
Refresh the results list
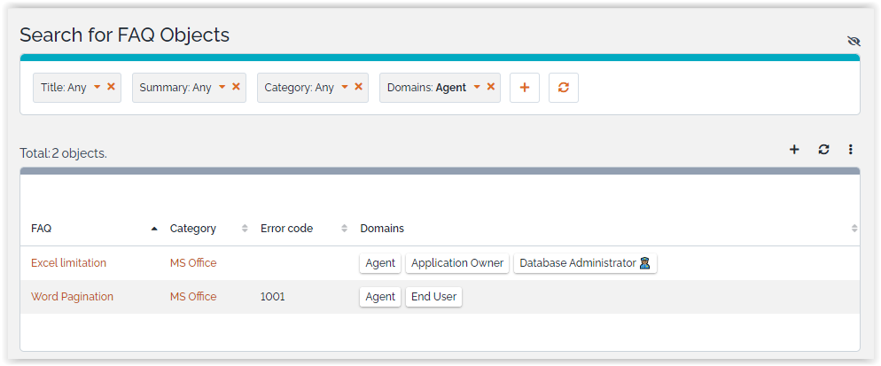tap(823, 150)
